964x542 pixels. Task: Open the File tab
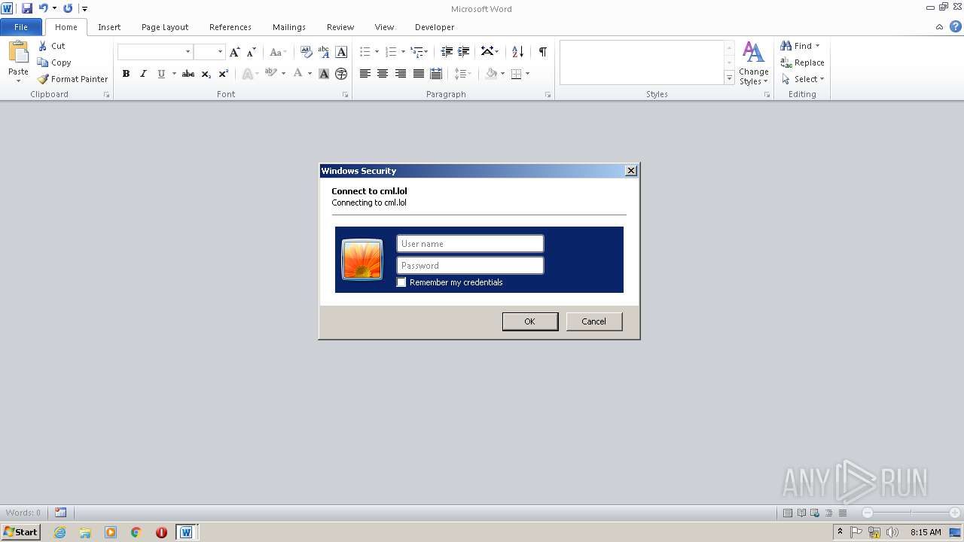(x=21, y=27)
